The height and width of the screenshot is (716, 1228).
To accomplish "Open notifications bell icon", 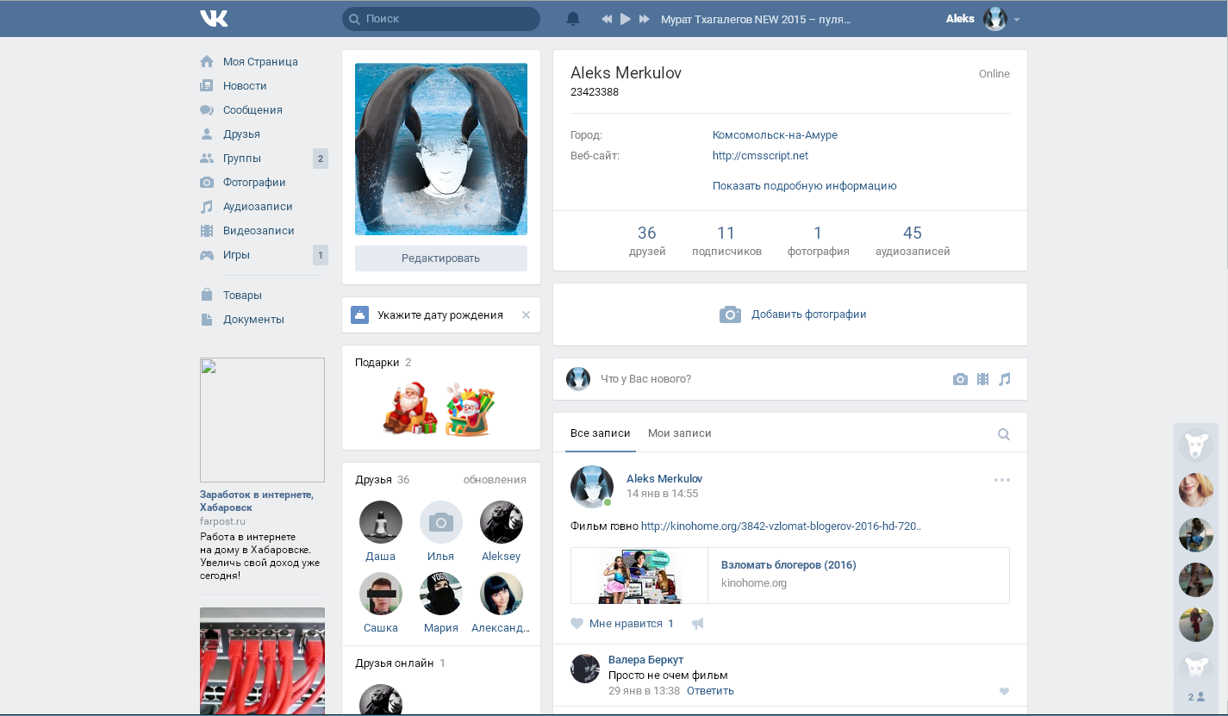I will point(573,19).
